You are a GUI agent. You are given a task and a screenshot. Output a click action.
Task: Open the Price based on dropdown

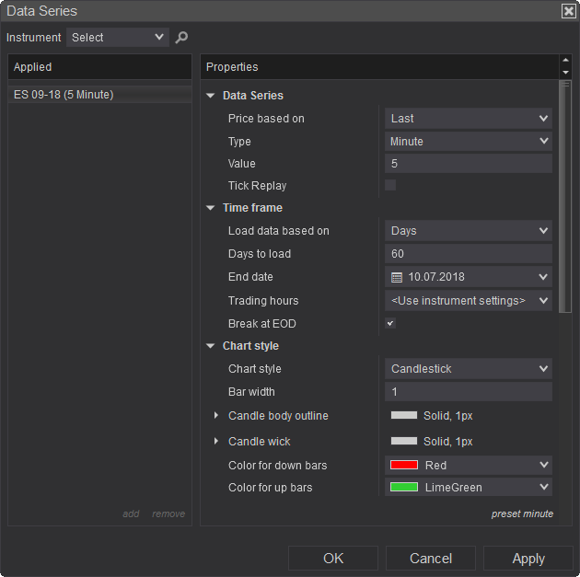[468, 119]
